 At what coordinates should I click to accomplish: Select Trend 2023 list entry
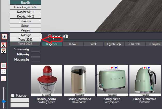[26, 40]
